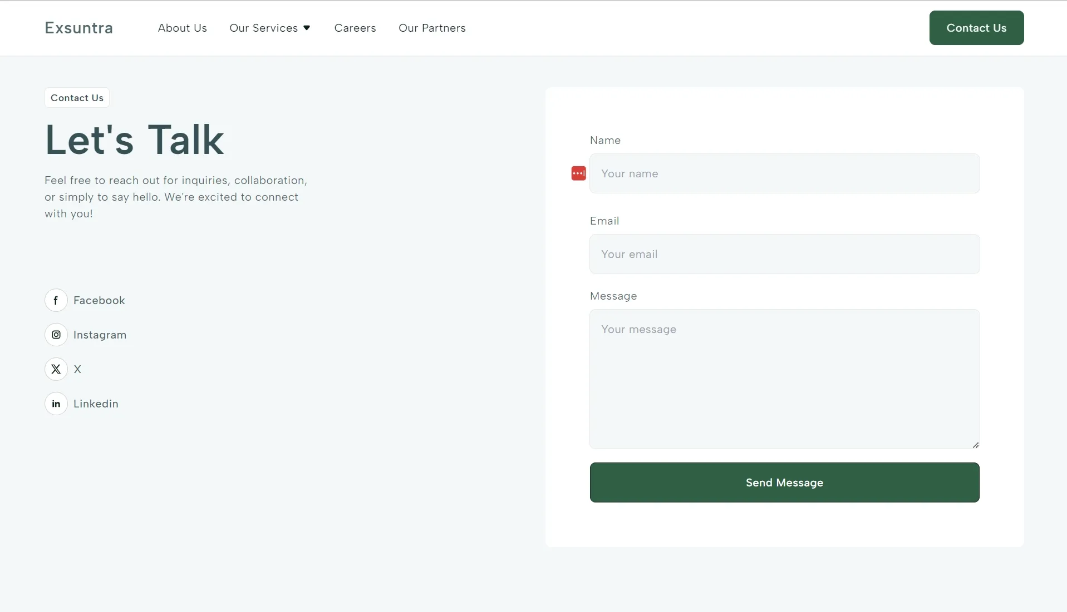Expand the Our Services dropdown arrow

coord(307,28)
